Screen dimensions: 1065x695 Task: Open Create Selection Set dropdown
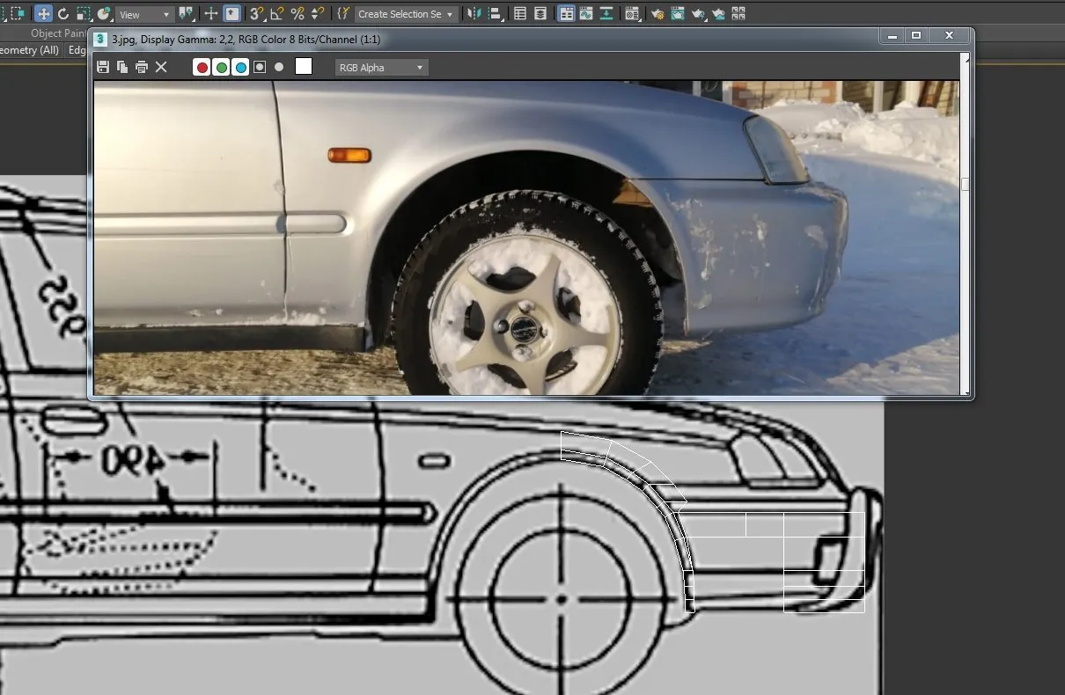point(407,14)
